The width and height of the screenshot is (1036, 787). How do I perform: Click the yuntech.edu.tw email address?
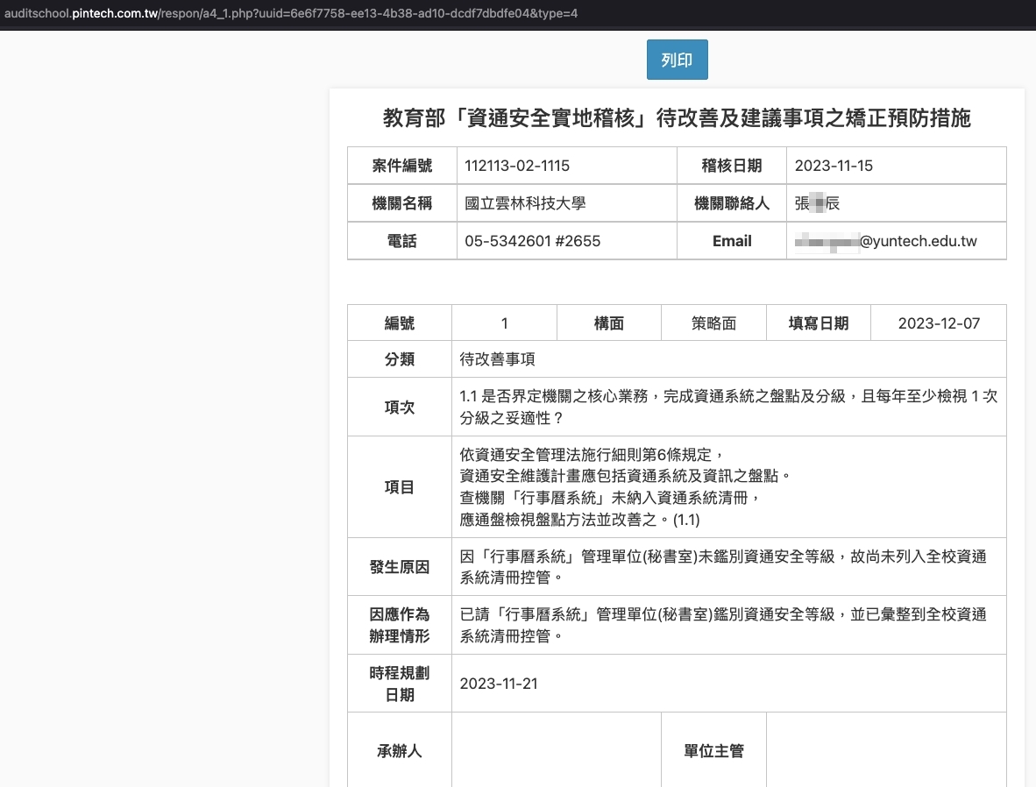tap(885, 241)
